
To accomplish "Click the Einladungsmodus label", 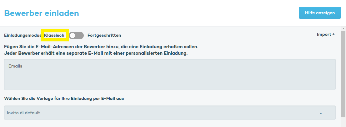I will click(x=23, y=35).
